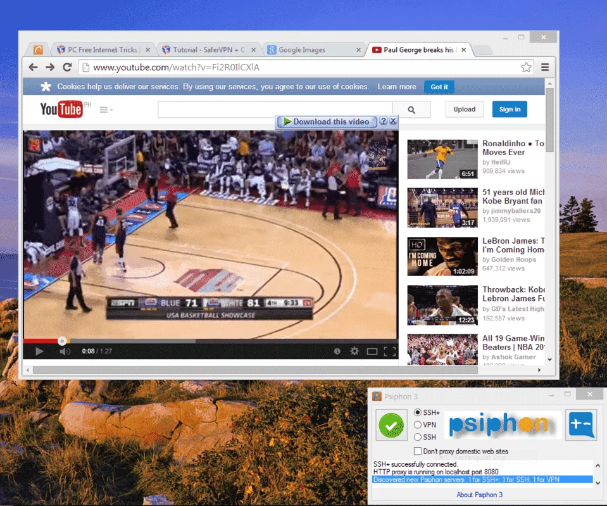Close the Paul George tab
This screenshot has height=506, width=607.
click(464, 50)
